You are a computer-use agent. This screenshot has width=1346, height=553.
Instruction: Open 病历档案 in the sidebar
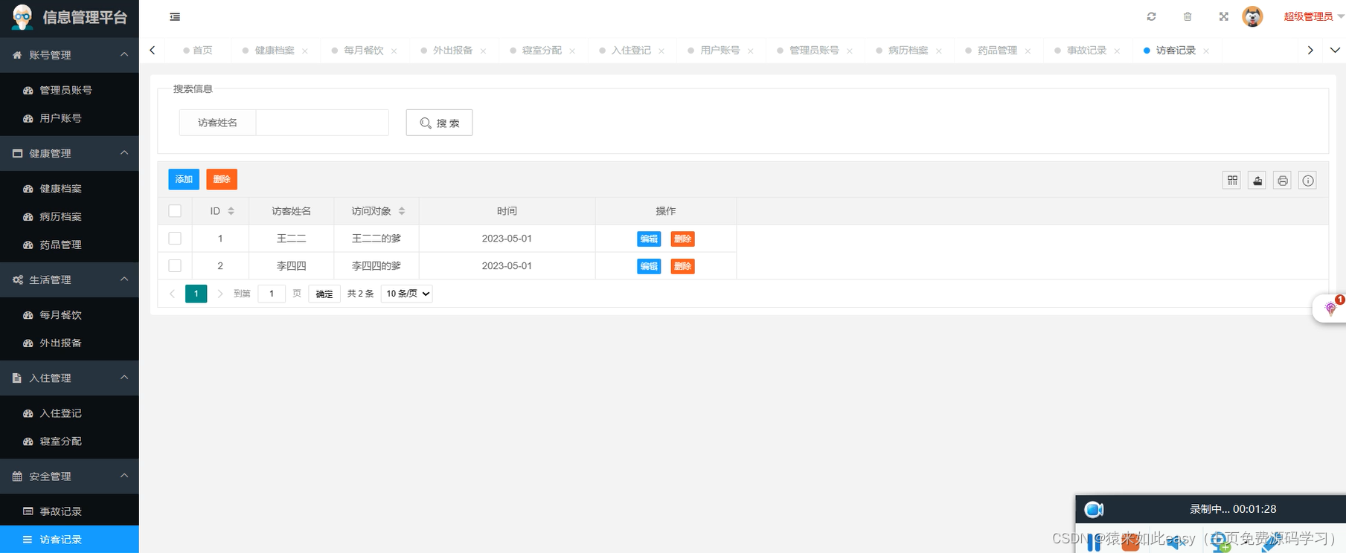pos(69,216)
